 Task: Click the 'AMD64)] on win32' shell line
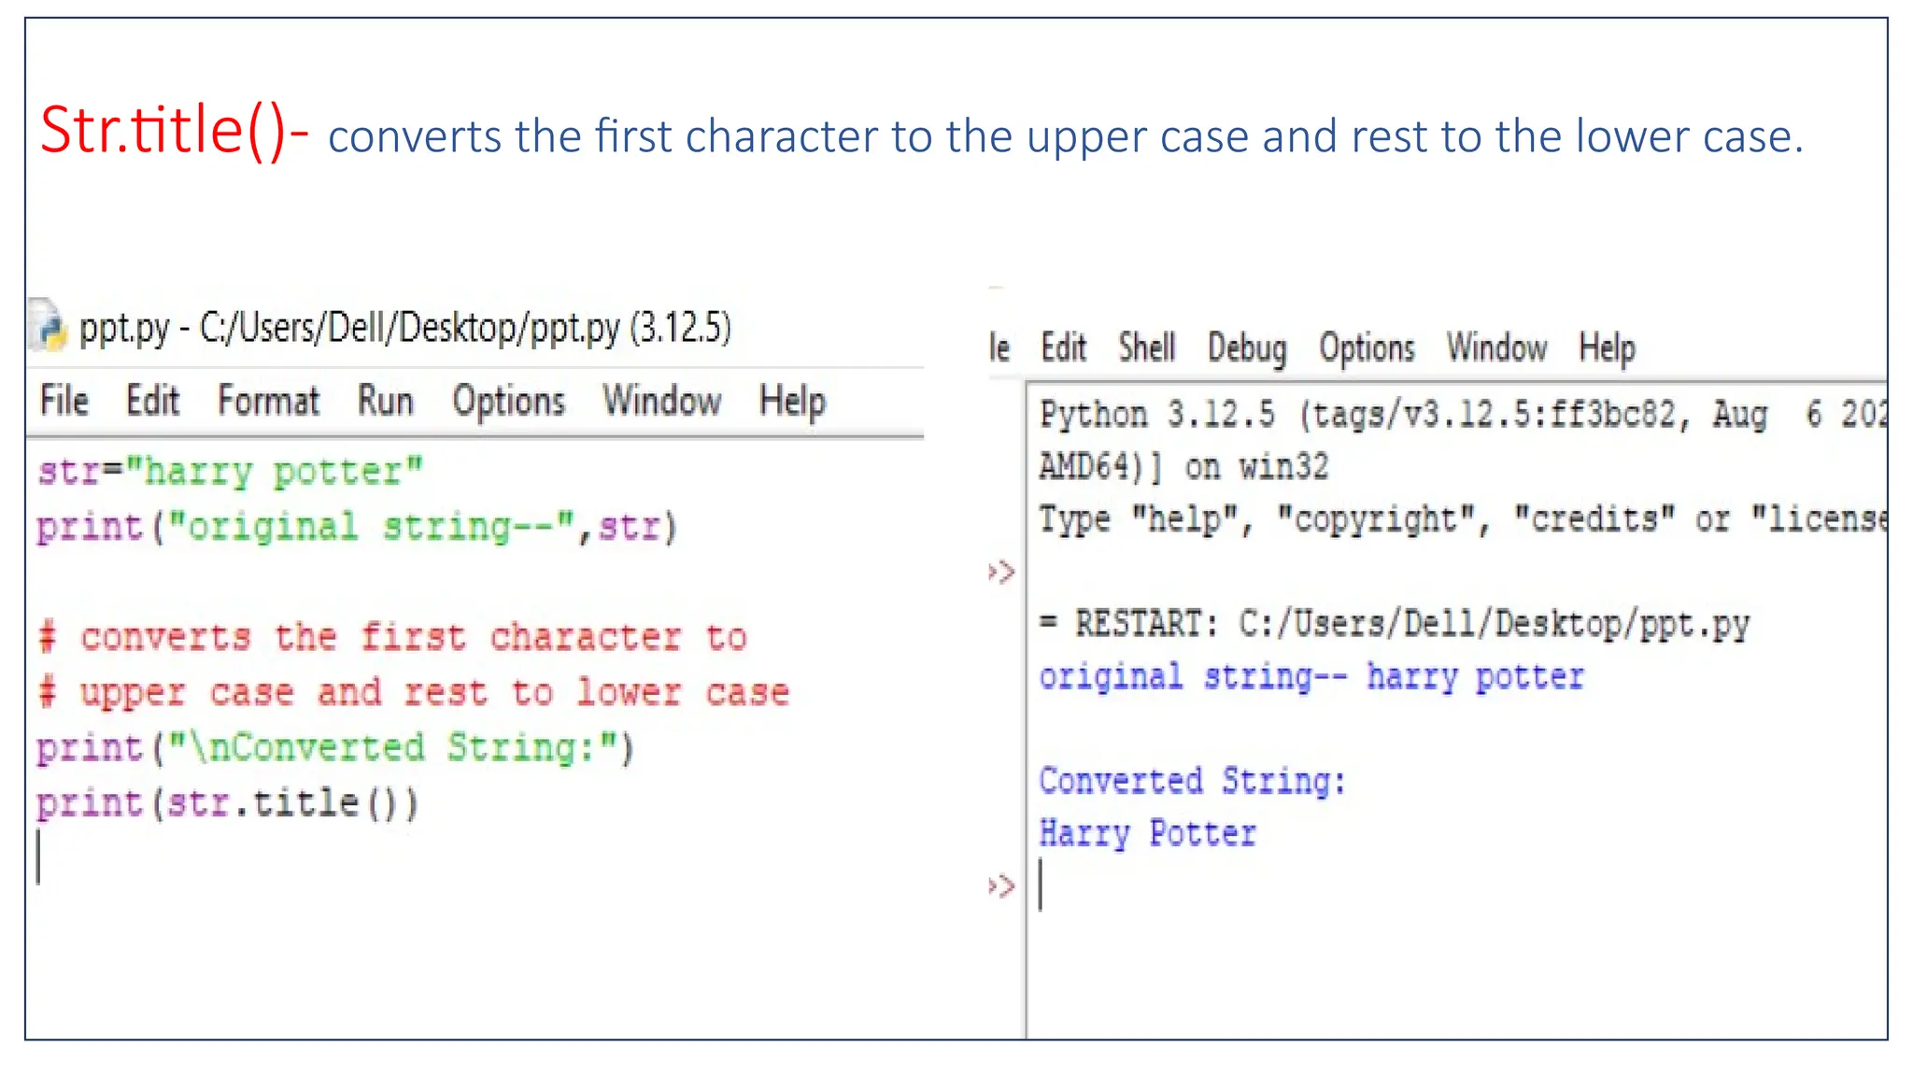[x=1183, y=466]
